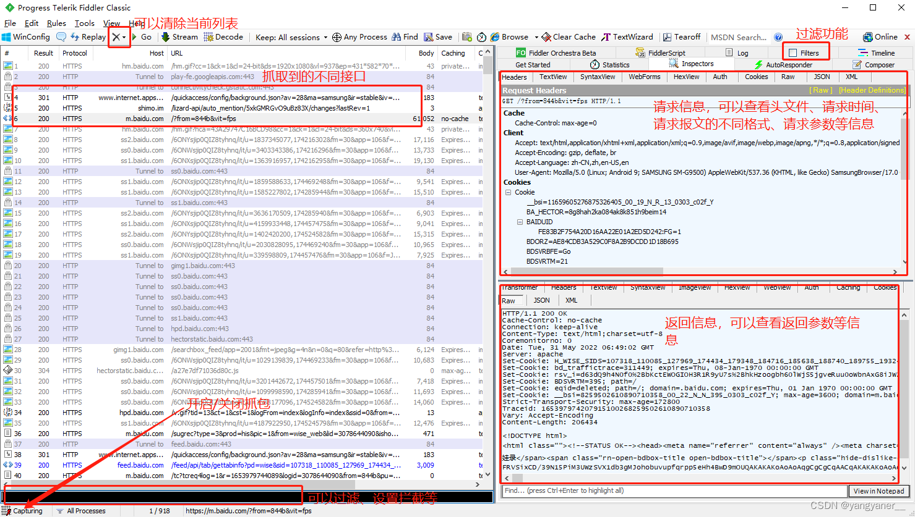Click the [Header Definitions] link
The image size is (915, 517).
pyautogui.click(x=872, y=90)
